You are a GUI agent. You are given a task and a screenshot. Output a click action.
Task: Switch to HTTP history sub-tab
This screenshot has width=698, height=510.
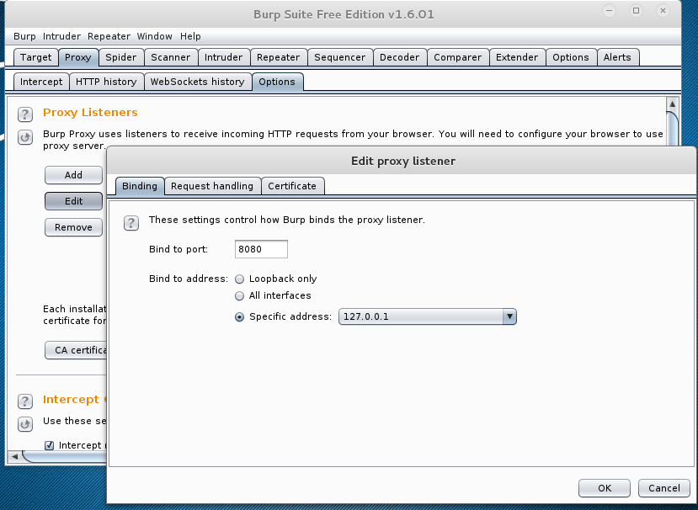[106, 82]
